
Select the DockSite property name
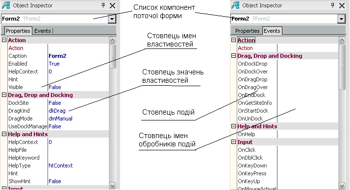tap(19, 103)
